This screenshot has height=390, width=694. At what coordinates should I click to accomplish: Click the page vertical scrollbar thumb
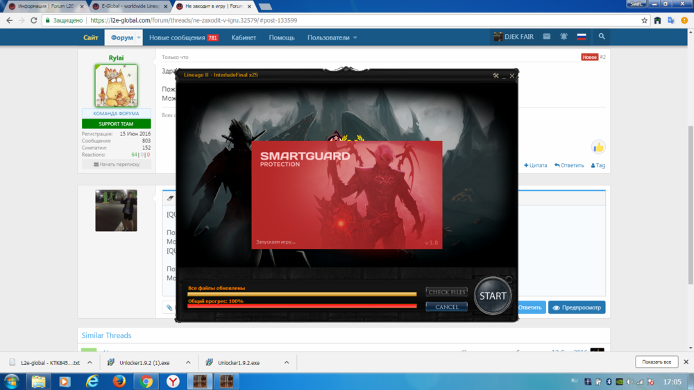click(691, 205)
